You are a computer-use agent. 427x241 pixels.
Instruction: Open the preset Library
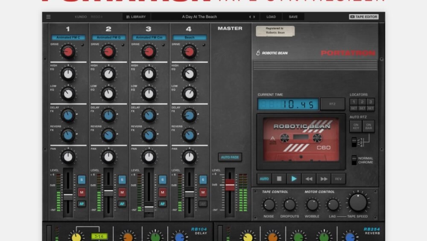coord(136,17)
